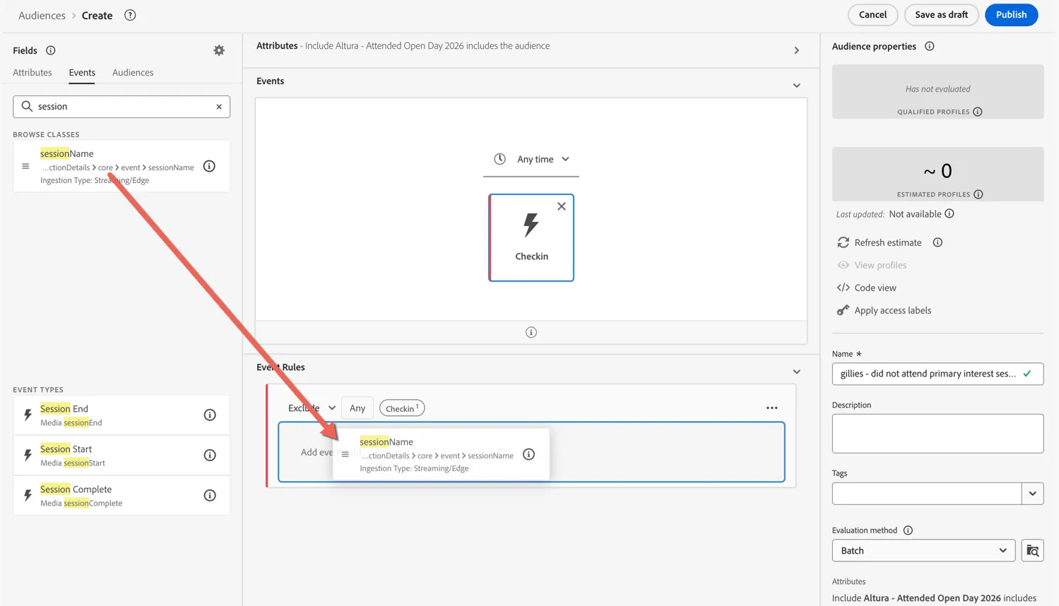Viewport: 1059px width, 606px height.
Task: Expand the Attributes section chevron
Action: pyautogui.click(x=797, y=50)
